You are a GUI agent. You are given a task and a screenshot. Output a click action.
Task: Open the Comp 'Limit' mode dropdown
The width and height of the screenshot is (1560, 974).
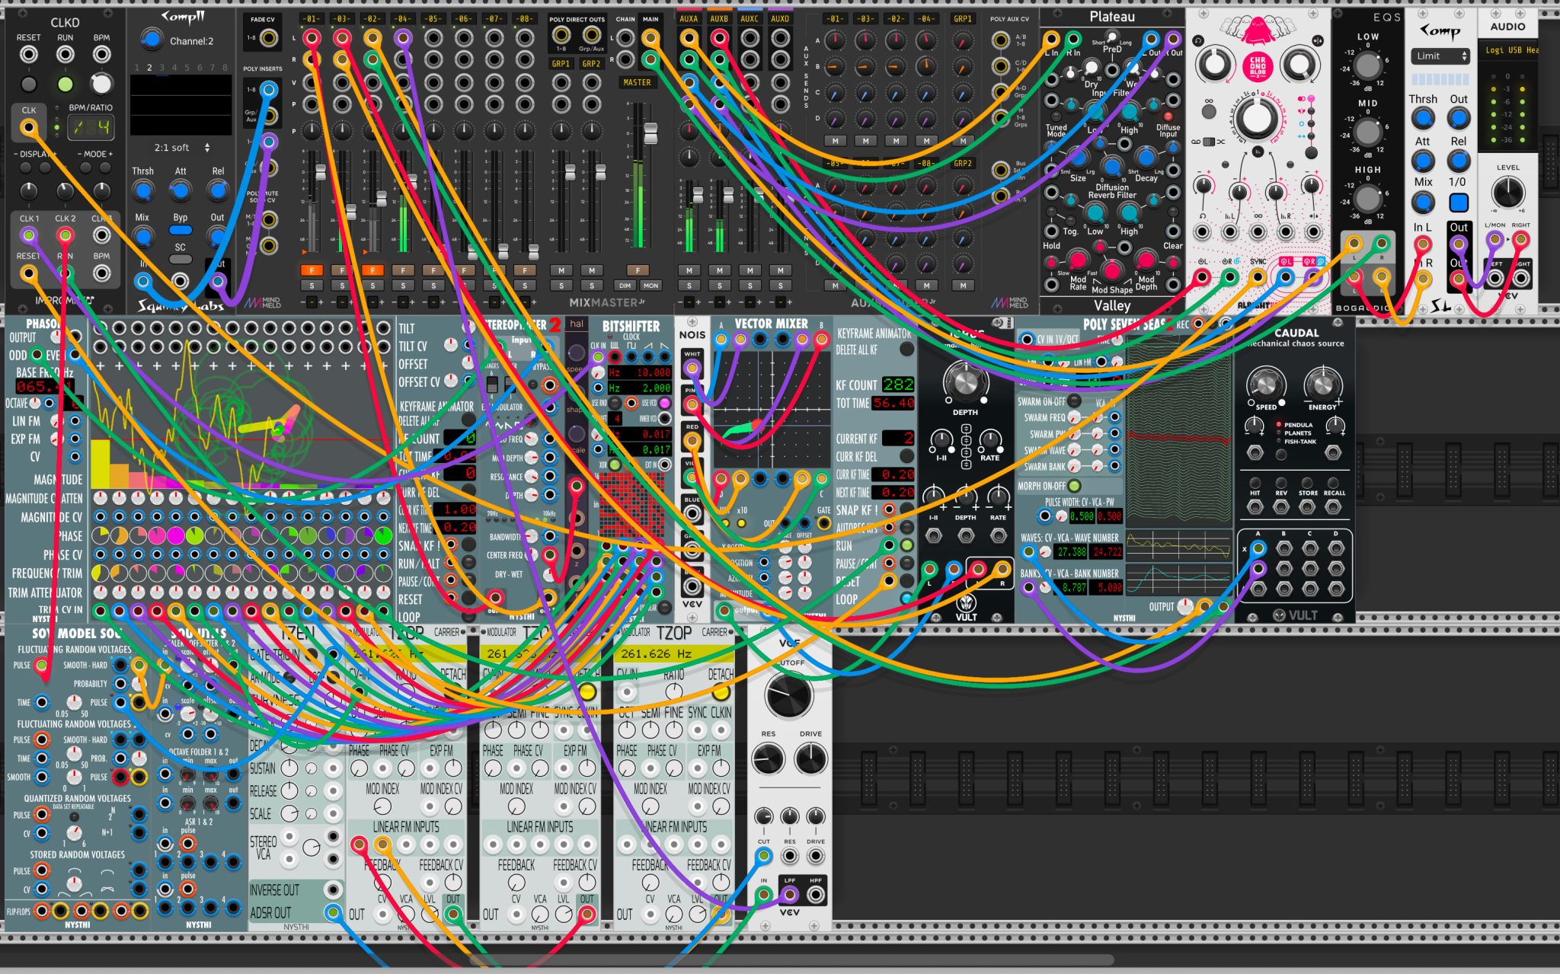point(1440,56)
